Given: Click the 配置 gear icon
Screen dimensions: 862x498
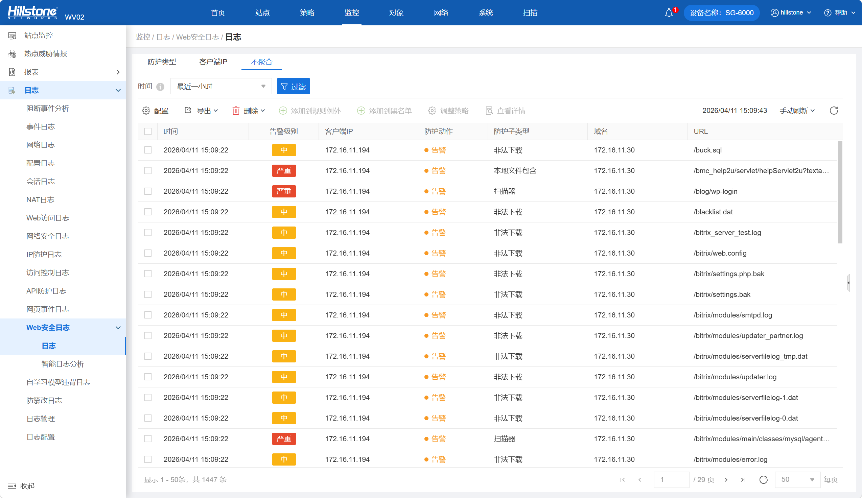Looking at the screenshot, I should pyautogui.click(x=146, y=111).
